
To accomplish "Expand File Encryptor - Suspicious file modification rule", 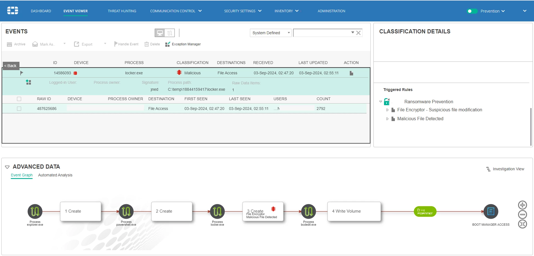I will [387, 110].
